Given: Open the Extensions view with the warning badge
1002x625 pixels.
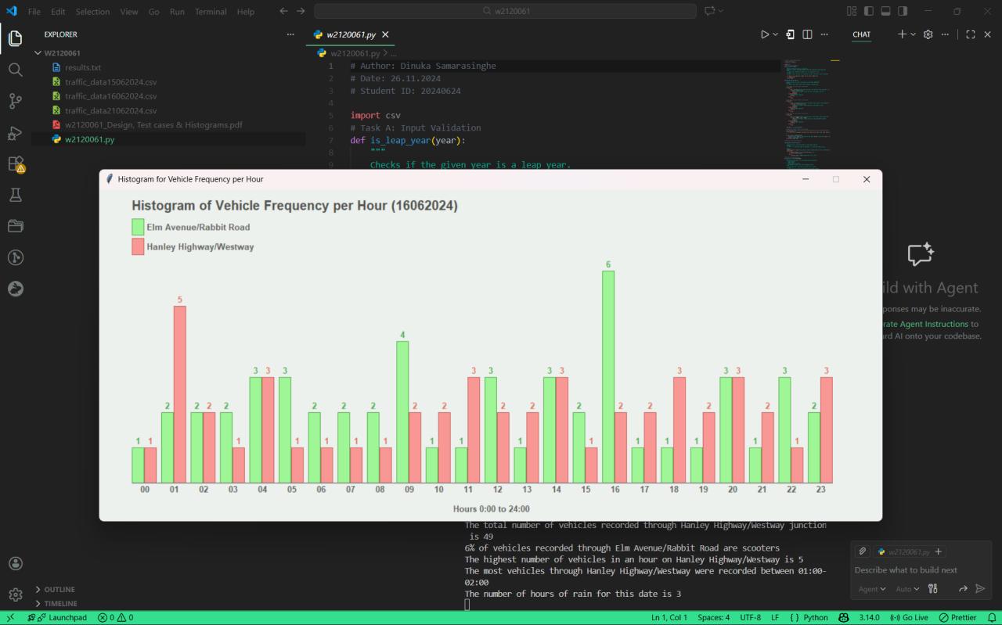Looking at the screenshot, I should coord(16,163).
